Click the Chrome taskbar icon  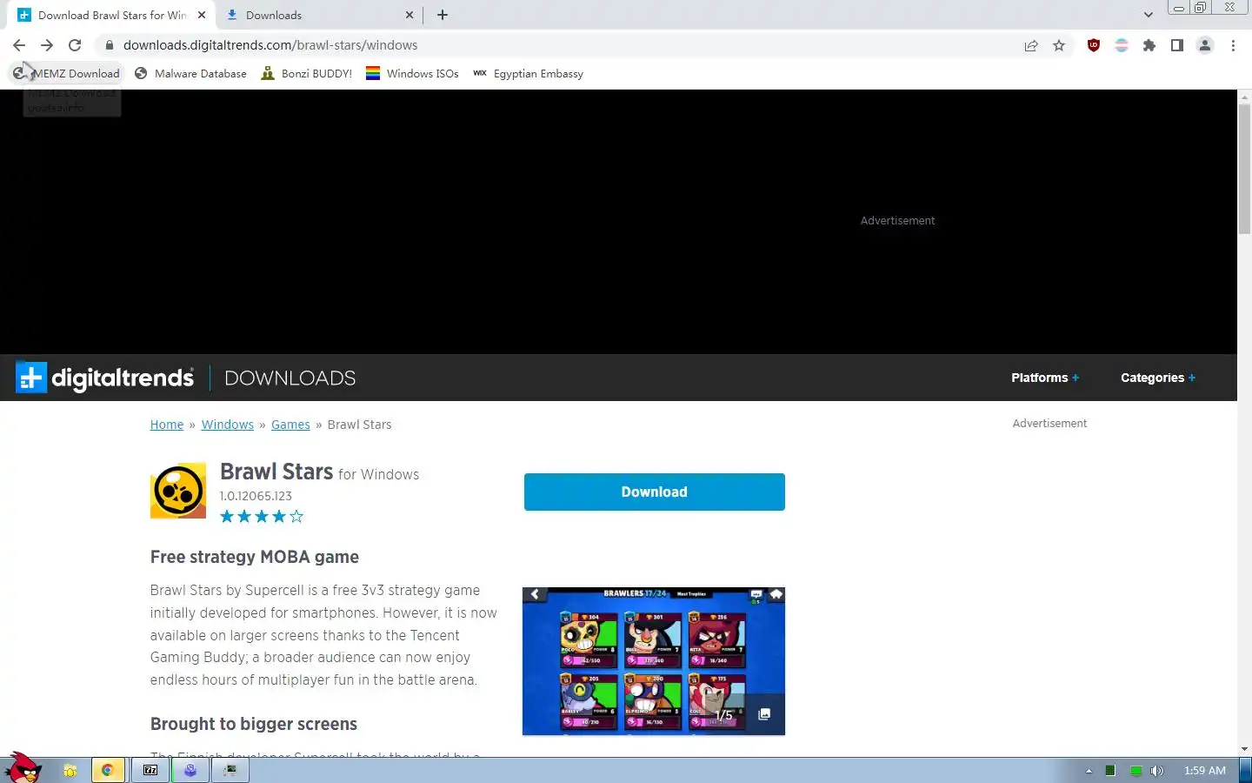pos(108,770)
